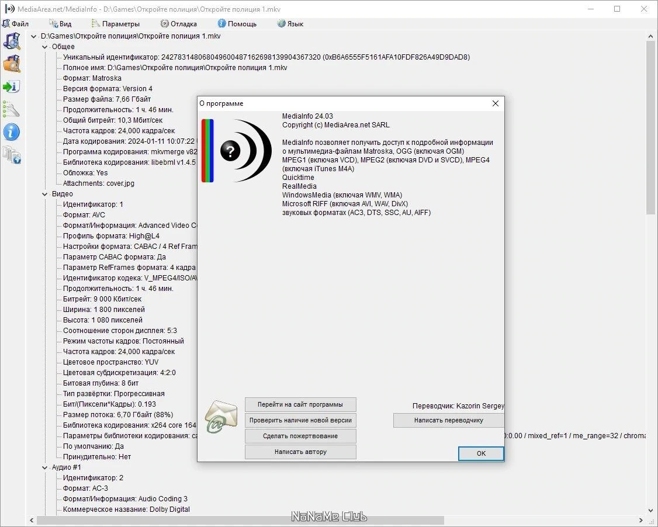Close the О программе dialog
Screen dimensions: 658x527
(x=495, y=103)
